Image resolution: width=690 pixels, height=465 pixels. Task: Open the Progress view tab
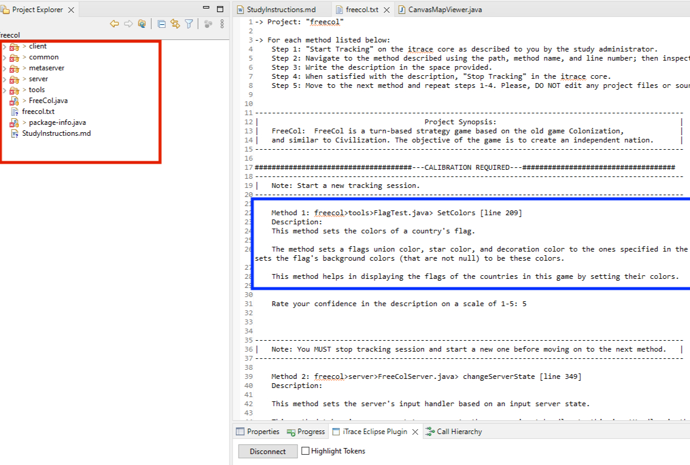coord(306,432)
